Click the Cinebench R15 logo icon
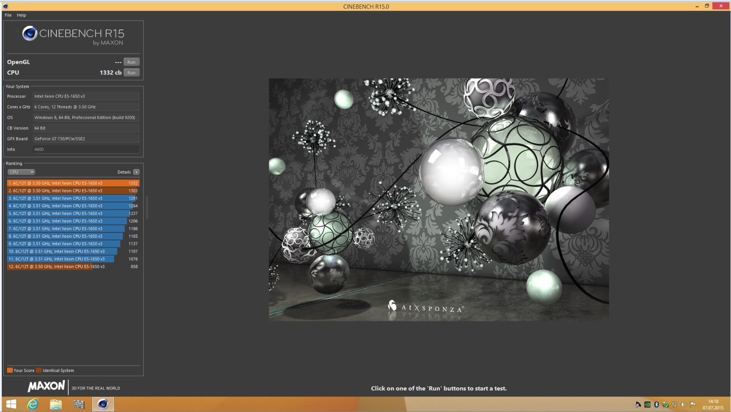The image size is (731, 412). [x=30, y=33]
